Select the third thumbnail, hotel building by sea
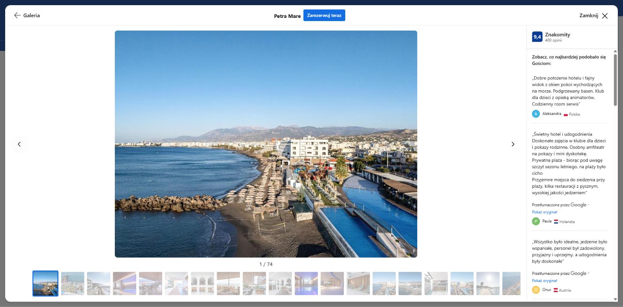The width and height of the screenshot is (623, 307). [99, 284]
